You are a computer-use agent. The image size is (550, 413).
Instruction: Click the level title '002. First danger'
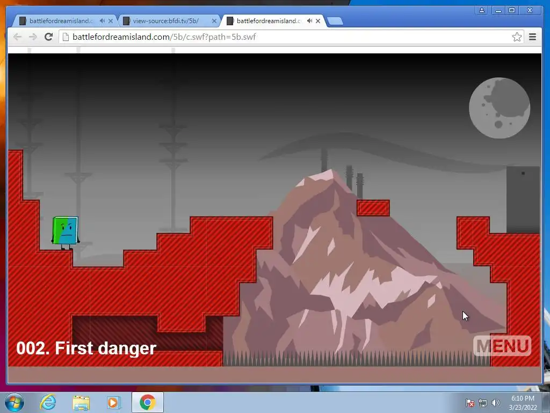[86, 348]
